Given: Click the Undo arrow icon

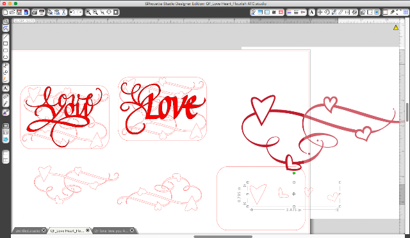Looking at the screenshot, I should [72, 12].
